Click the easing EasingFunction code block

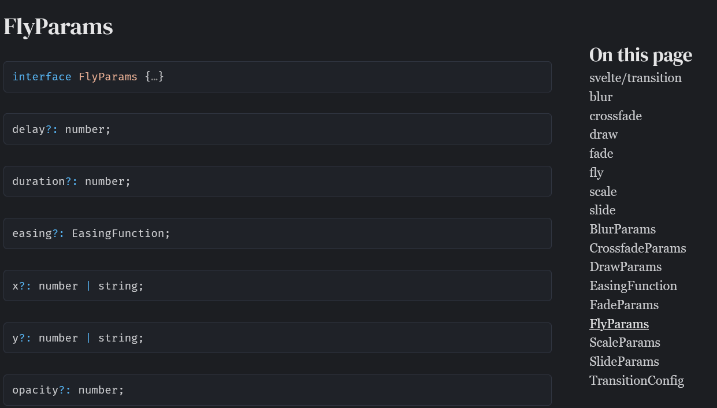pos(277,233)
